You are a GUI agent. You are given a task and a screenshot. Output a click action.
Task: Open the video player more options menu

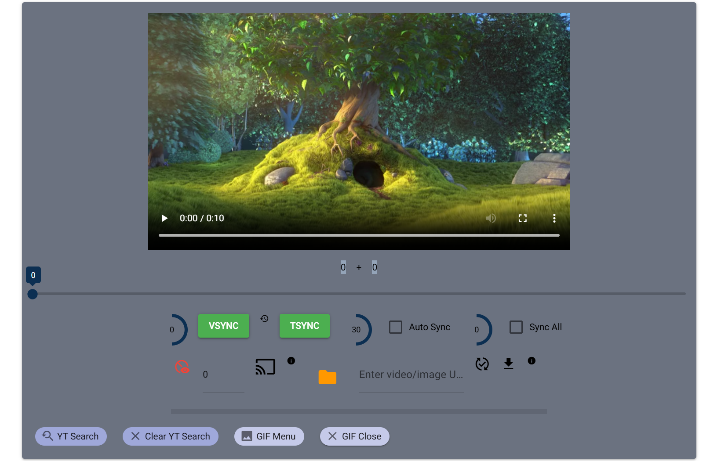[x=554, y=218]
